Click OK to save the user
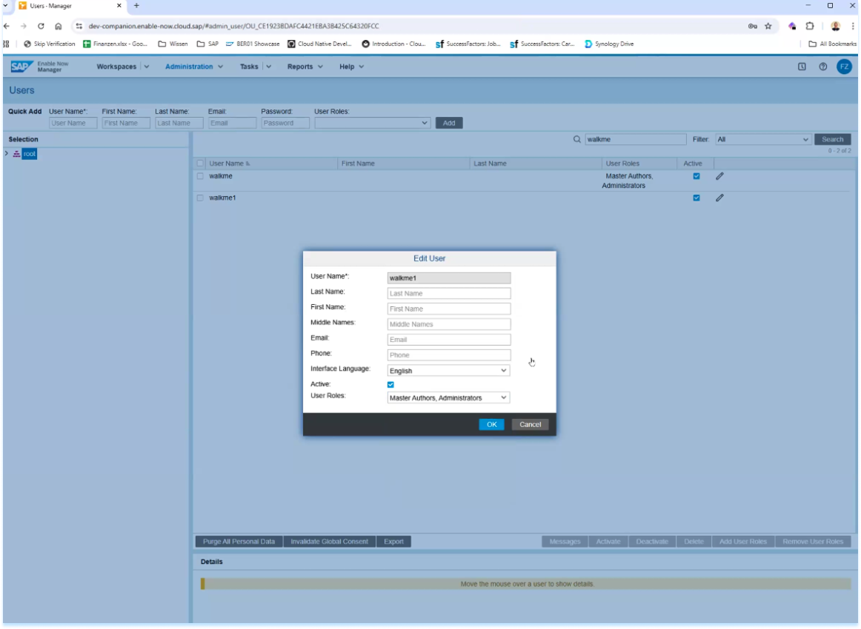The height and width of the screenshot is (629, 861). coord(491,424)
